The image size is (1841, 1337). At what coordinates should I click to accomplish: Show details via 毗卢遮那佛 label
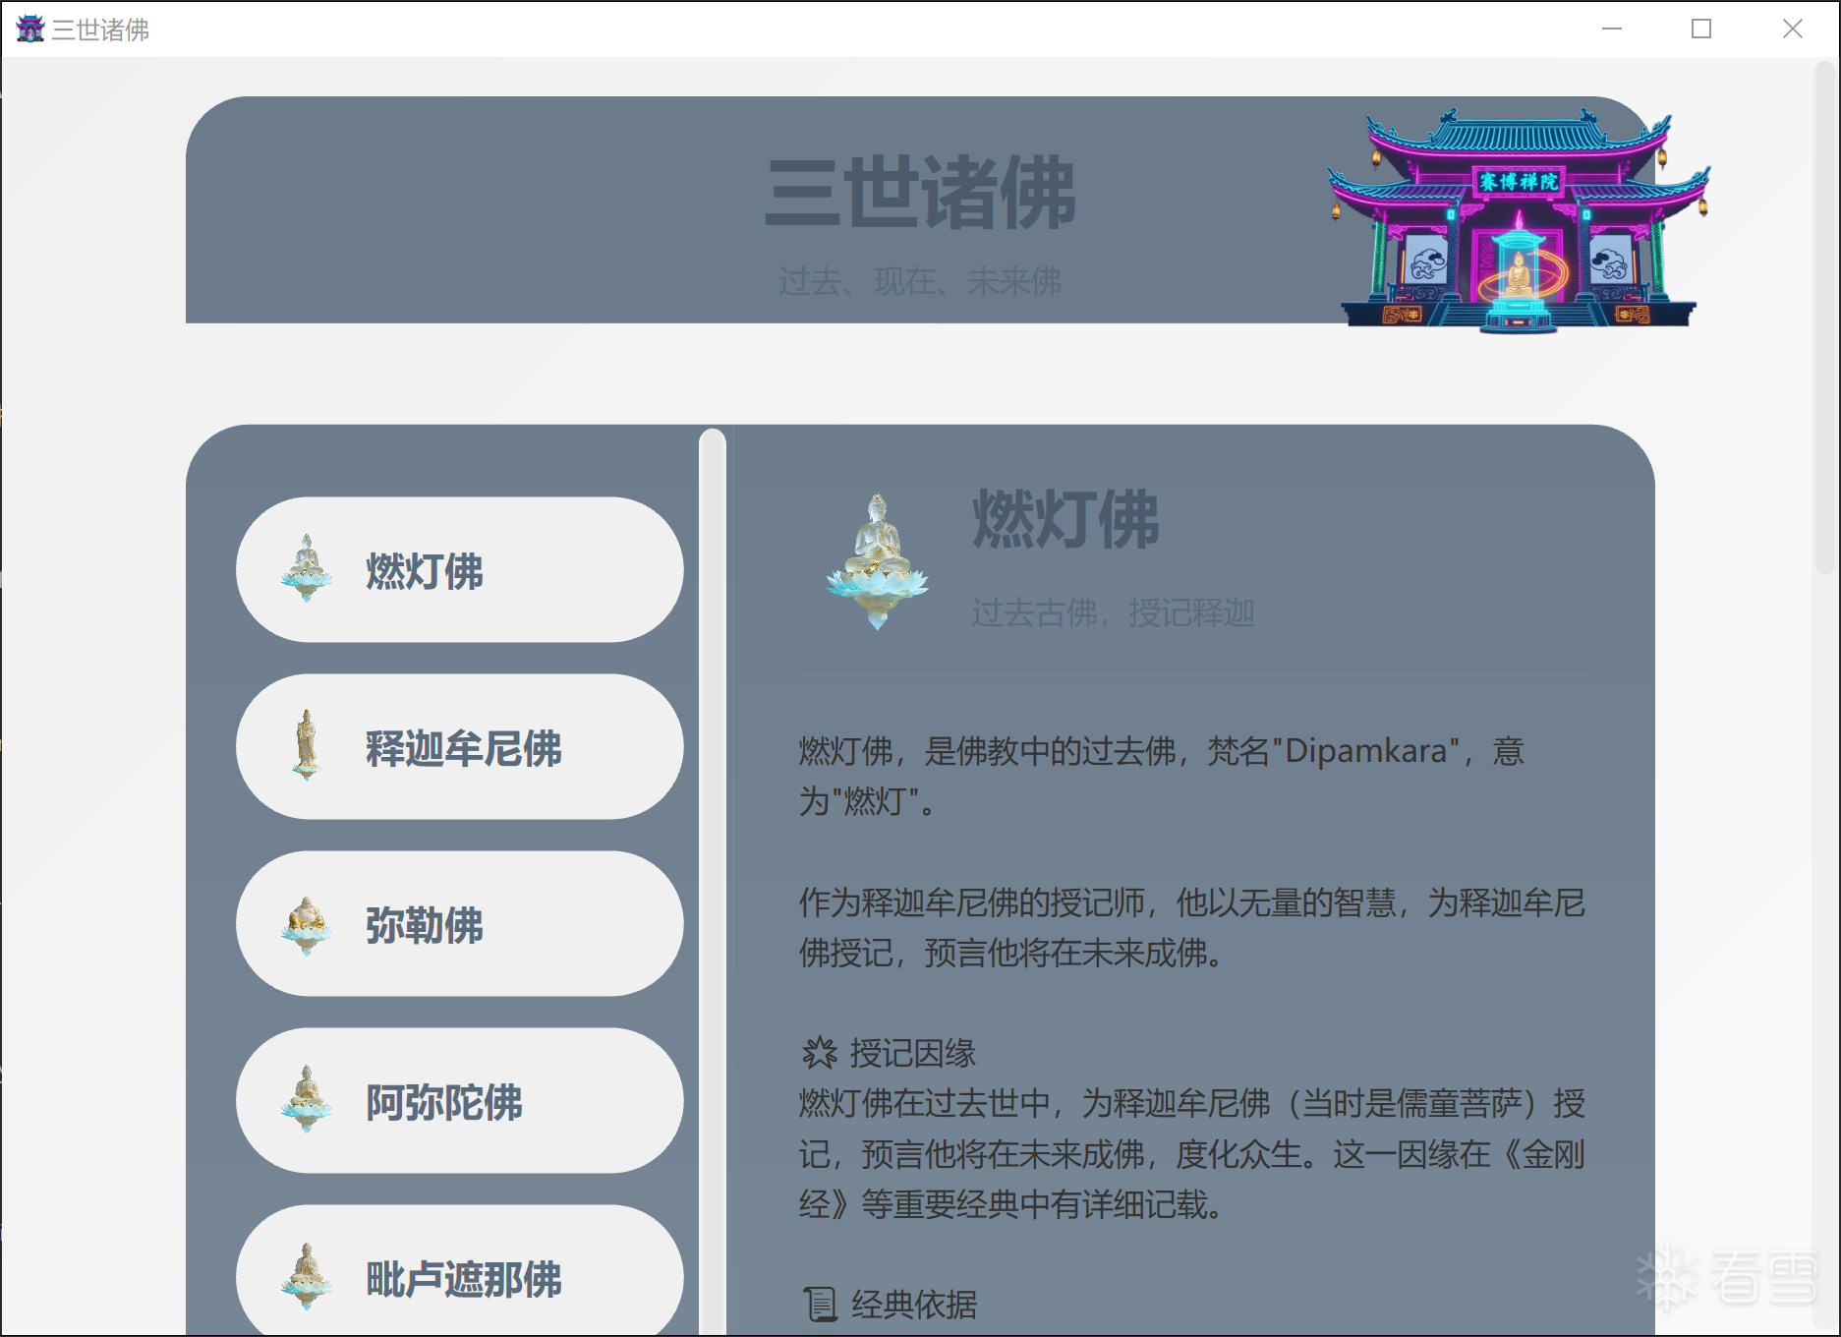point(463,1279)
